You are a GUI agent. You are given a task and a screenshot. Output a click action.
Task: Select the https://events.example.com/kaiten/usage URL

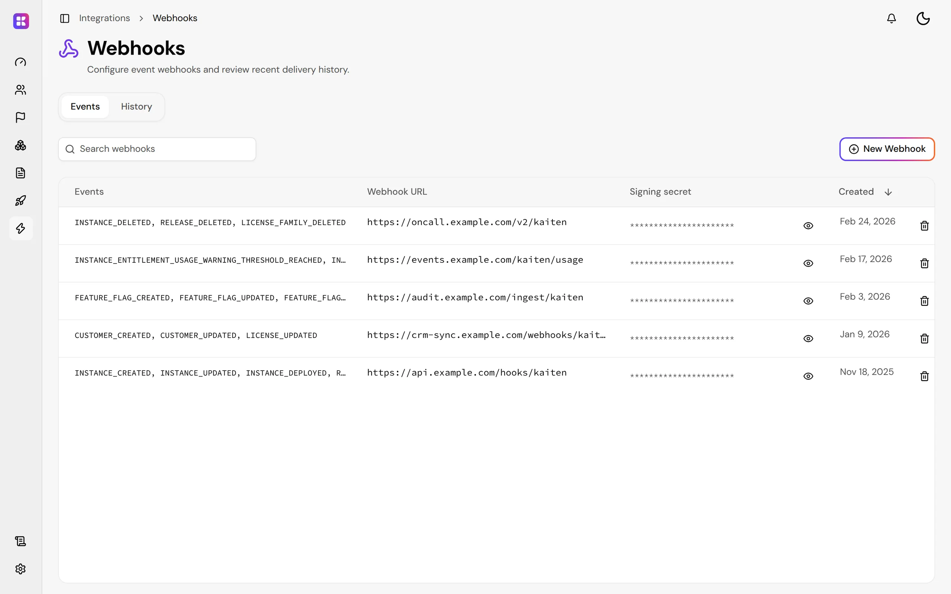475,260
